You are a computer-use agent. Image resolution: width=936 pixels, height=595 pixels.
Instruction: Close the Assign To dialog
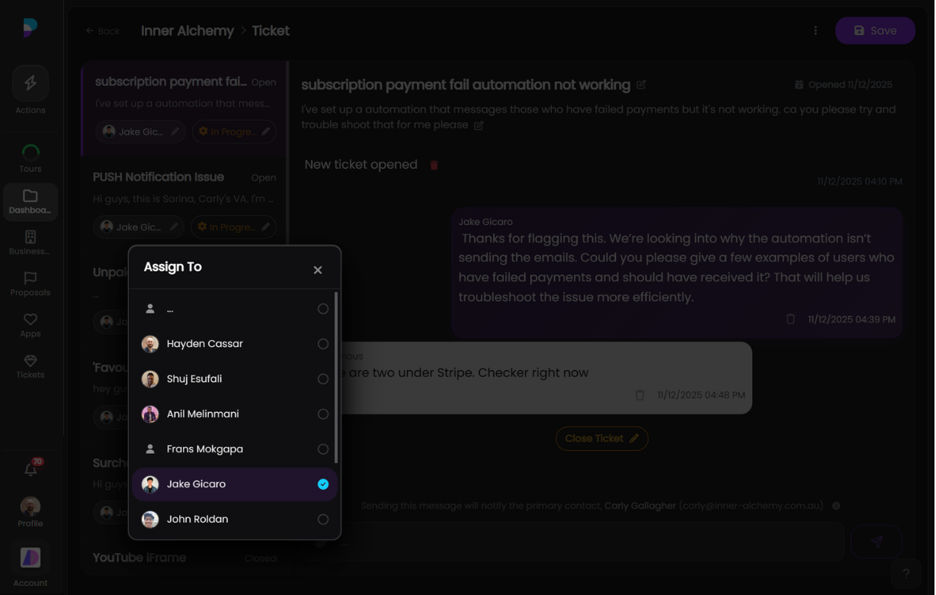(318, 270)
